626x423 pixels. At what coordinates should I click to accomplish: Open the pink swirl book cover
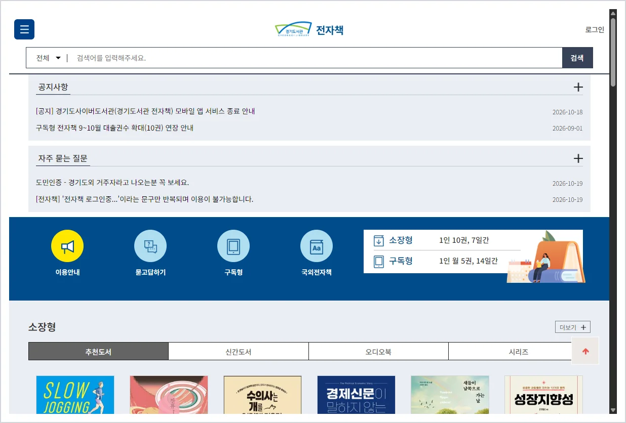tap(169, 395)
